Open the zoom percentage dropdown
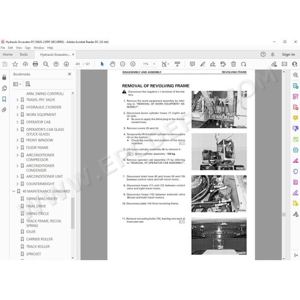Viewport: 300px width, 300px height. point(154,64)
